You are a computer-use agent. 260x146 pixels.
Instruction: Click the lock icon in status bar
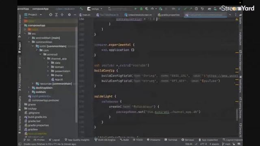[234, 144]
